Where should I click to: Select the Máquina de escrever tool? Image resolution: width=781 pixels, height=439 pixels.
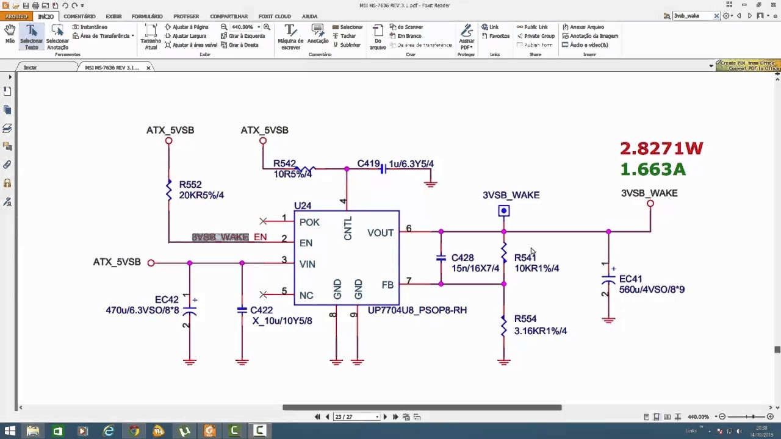pyautogui.click(x=290, y=37)
